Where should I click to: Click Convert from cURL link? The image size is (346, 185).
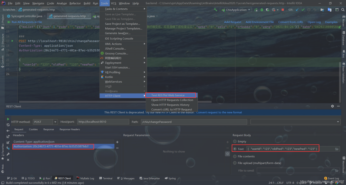point(291,22)
